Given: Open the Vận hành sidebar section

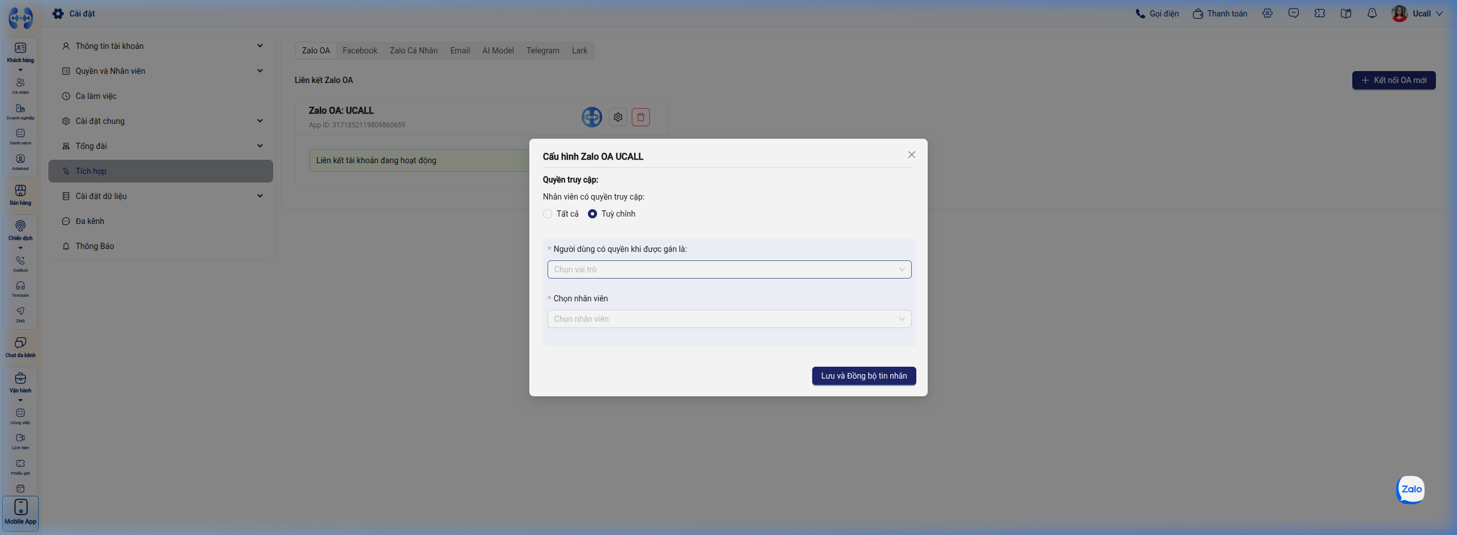Looking at the screenshot, I should pos(20,383).
